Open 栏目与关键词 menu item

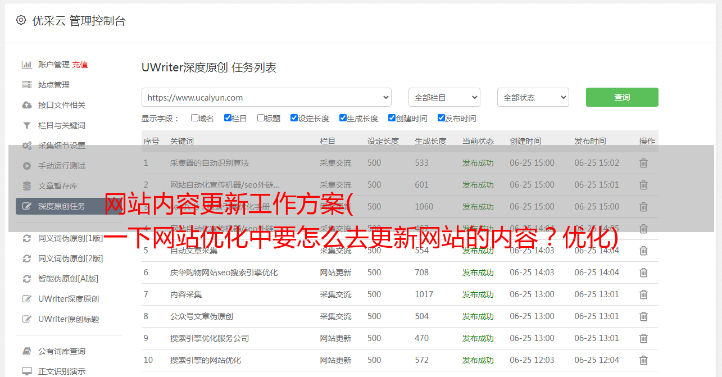coord(62,125)
